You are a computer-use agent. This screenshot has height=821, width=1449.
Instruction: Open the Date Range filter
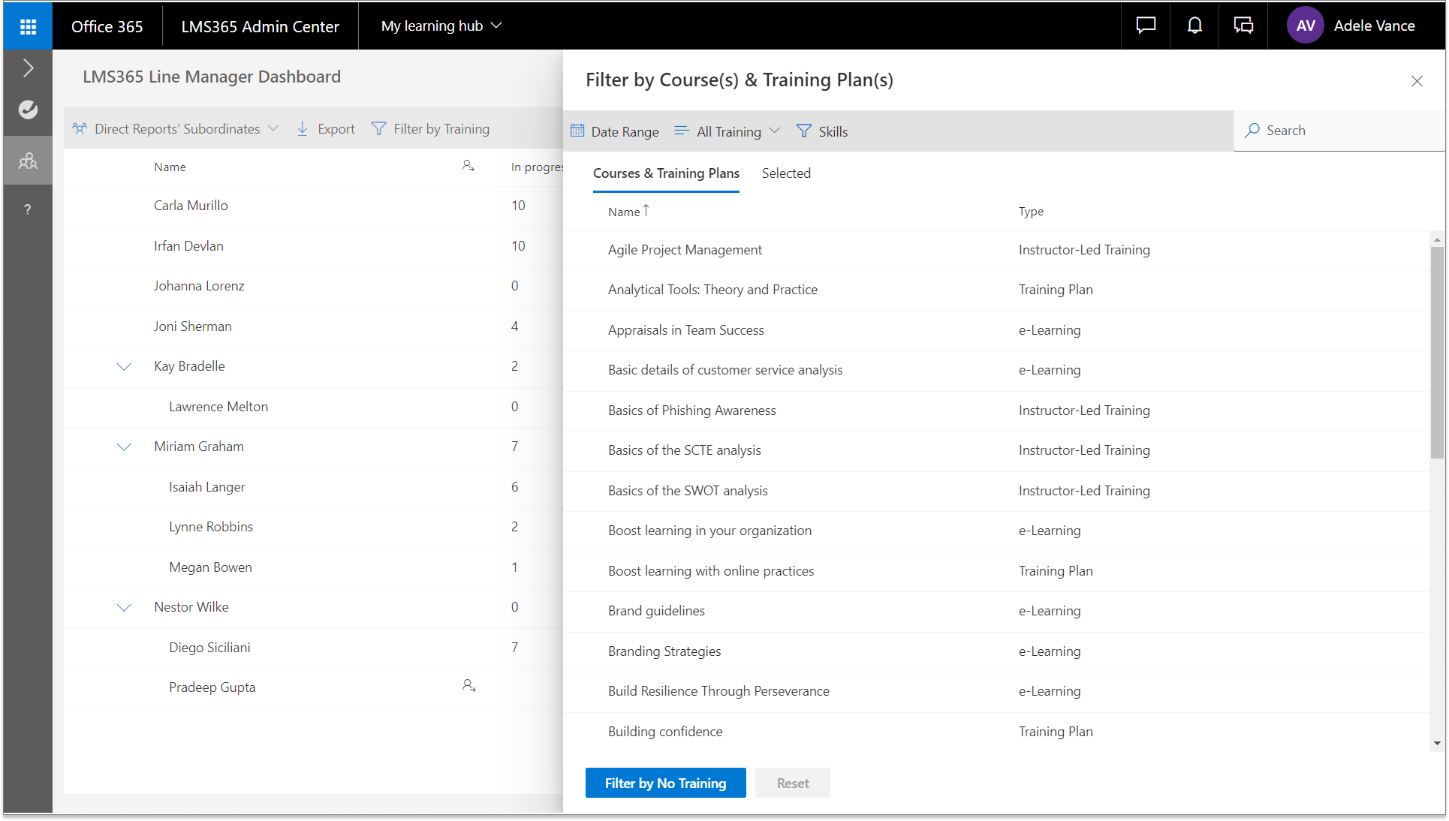615,131
